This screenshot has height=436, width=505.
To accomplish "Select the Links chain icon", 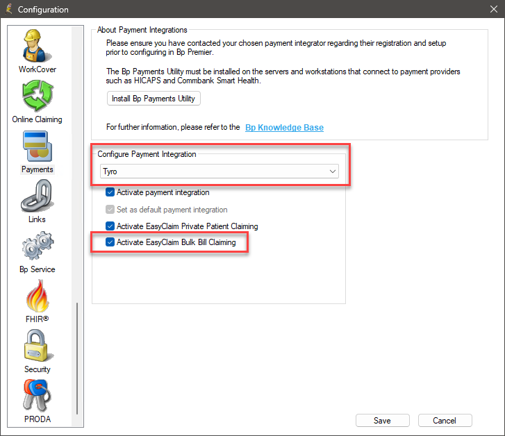I will [x=37, y=196].
